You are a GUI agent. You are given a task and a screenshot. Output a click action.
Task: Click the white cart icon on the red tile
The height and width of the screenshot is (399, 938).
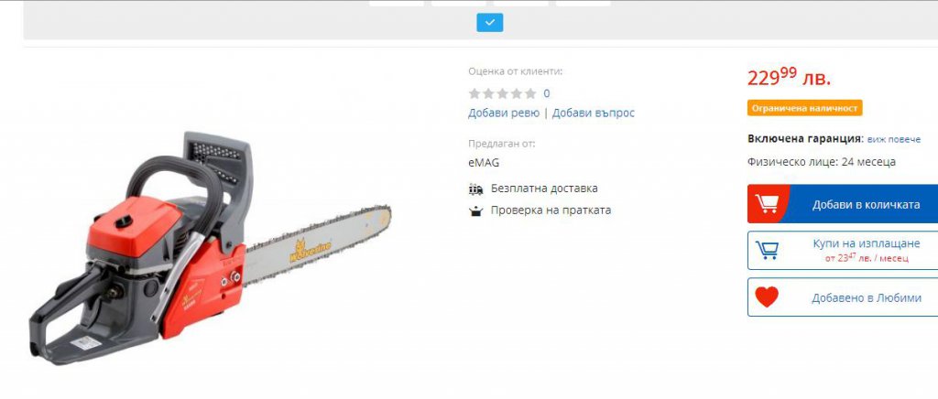click(x=767, y=204)
